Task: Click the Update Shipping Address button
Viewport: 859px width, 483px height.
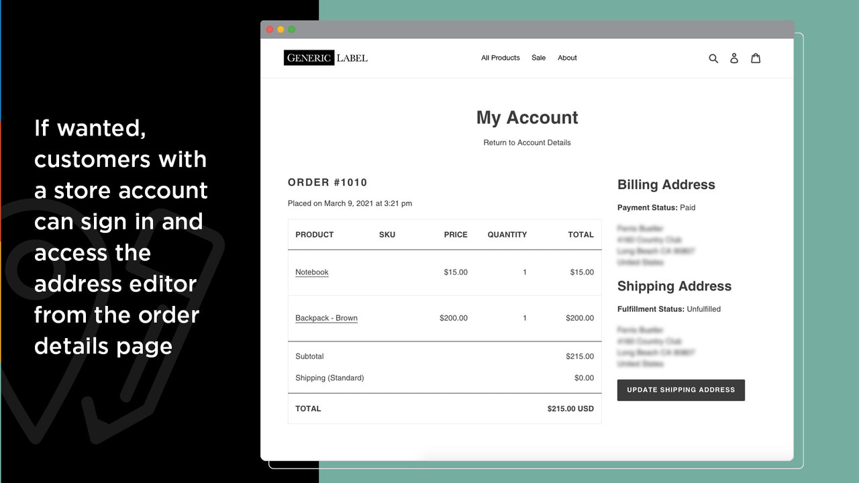Action: click(x=680, y=390)
